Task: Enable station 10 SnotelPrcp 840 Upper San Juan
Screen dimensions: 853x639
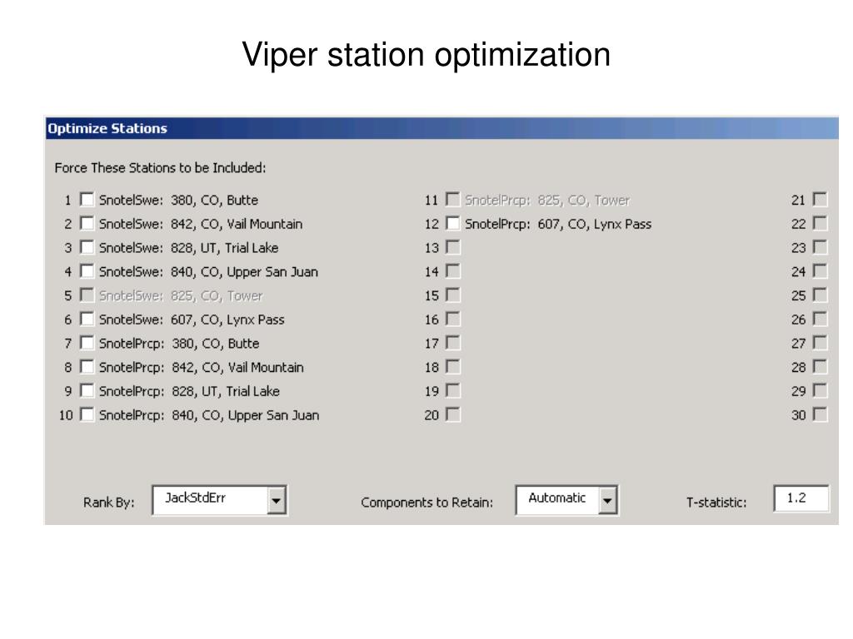Action: pos(87,414)
